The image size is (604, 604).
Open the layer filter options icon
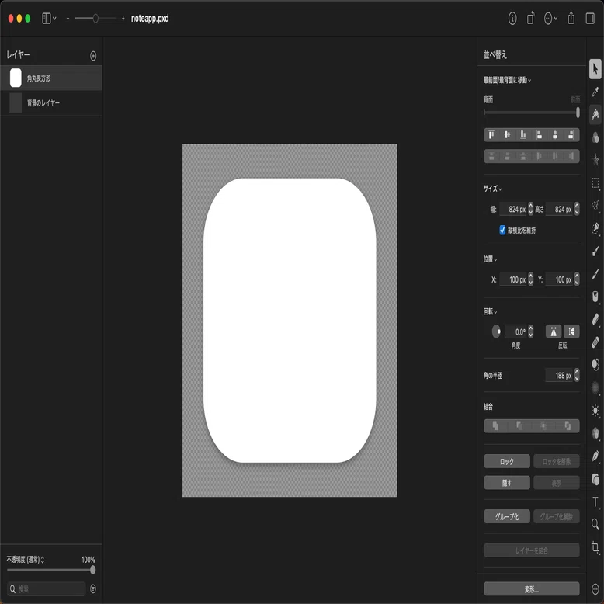pyautogui.click(x=93, y=588)
